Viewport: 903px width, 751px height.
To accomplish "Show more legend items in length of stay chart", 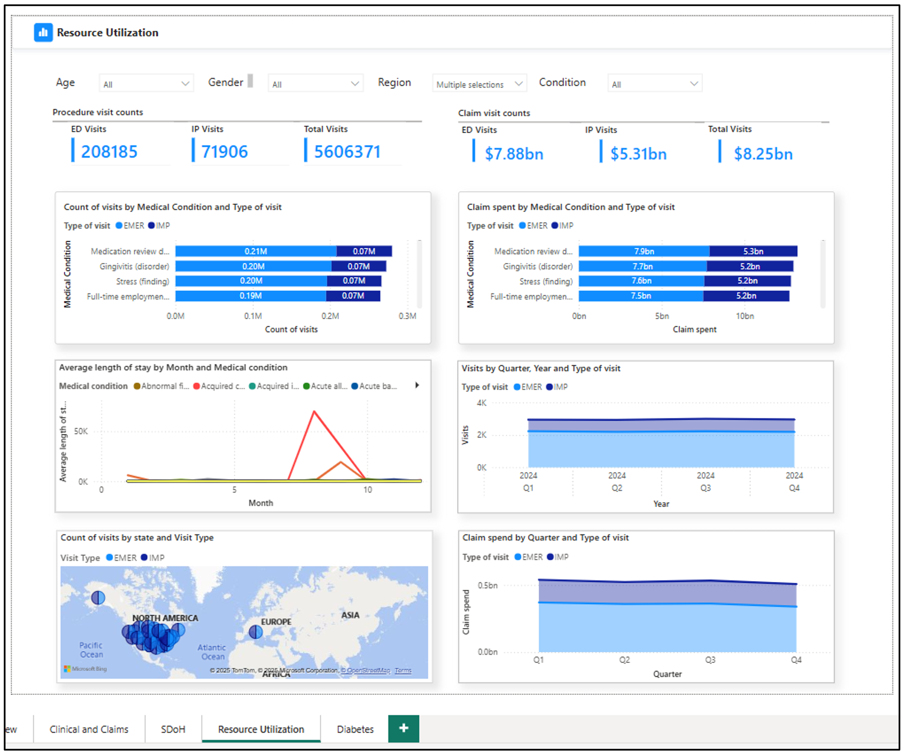I will pyautogui.click(x=417, y=385).
